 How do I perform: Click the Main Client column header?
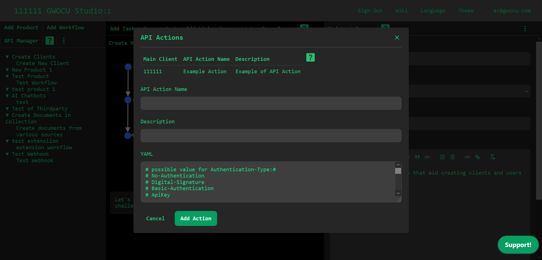point(160,59)
